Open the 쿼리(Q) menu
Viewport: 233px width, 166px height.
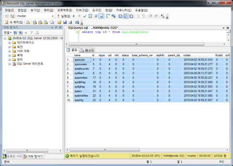click(48, 10)
